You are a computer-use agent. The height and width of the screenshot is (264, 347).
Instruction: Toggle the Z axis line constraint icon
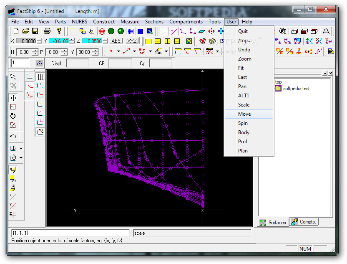pyautogui.click(x=13, y=215)
